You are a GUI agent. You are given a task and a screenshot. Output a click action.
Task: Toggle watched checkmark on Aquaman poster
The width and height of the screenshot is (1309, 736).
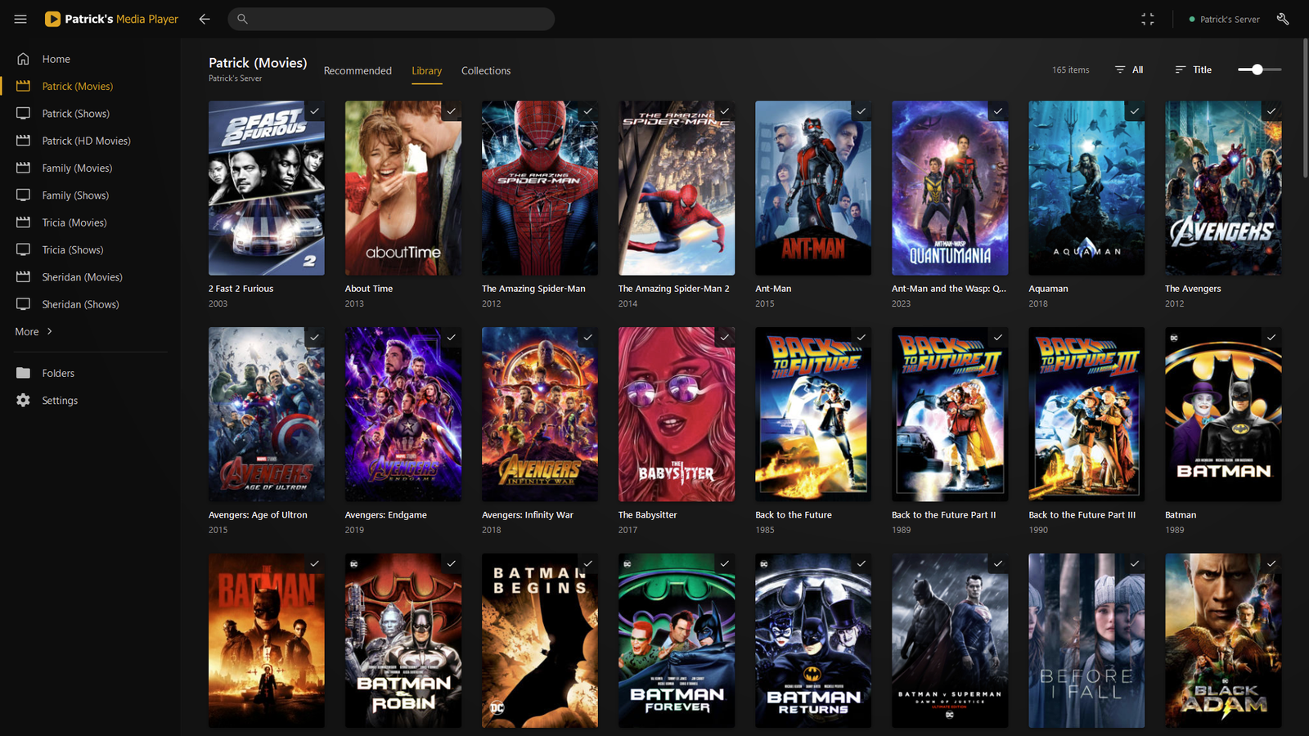pyautogui.click(x=1134, y=111)
